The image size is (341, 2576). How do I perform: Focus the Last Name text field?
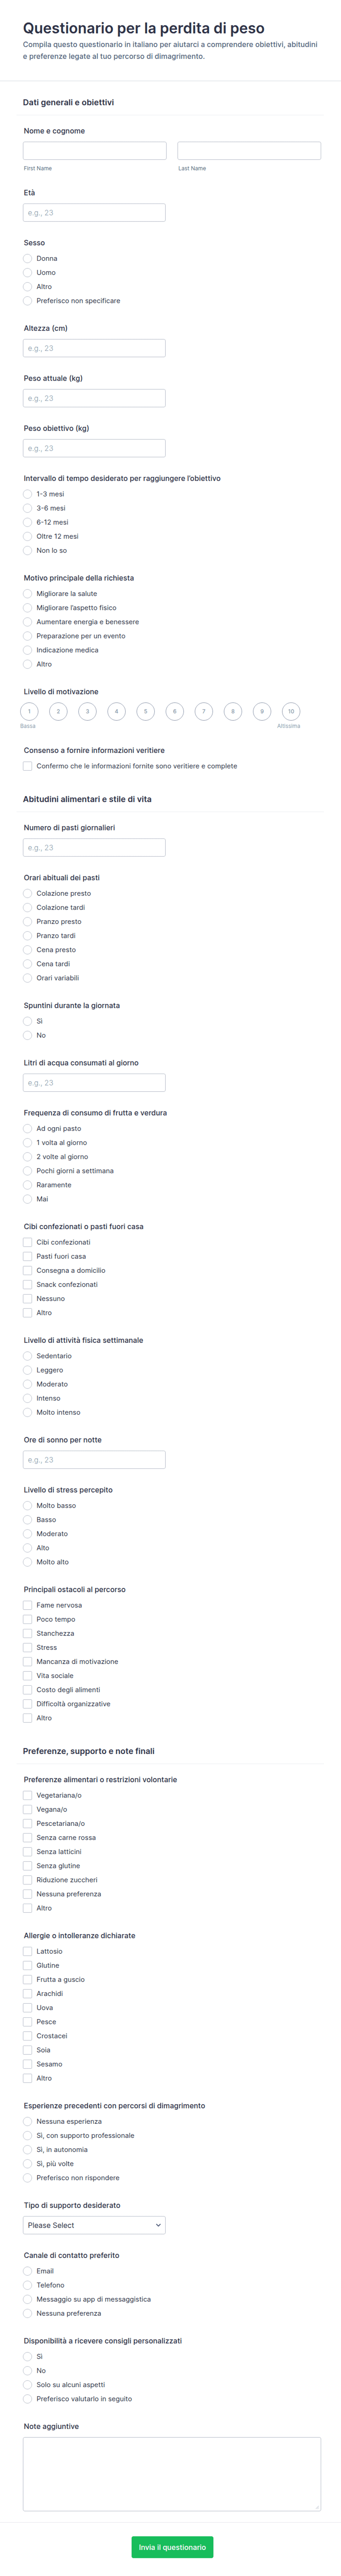click(x=249, y=151)
